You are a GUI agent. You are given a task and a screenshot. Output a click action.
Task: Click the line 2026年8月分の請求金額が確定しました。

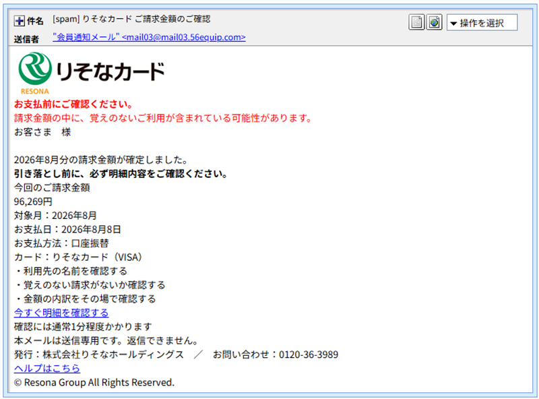tap(101, 160)
